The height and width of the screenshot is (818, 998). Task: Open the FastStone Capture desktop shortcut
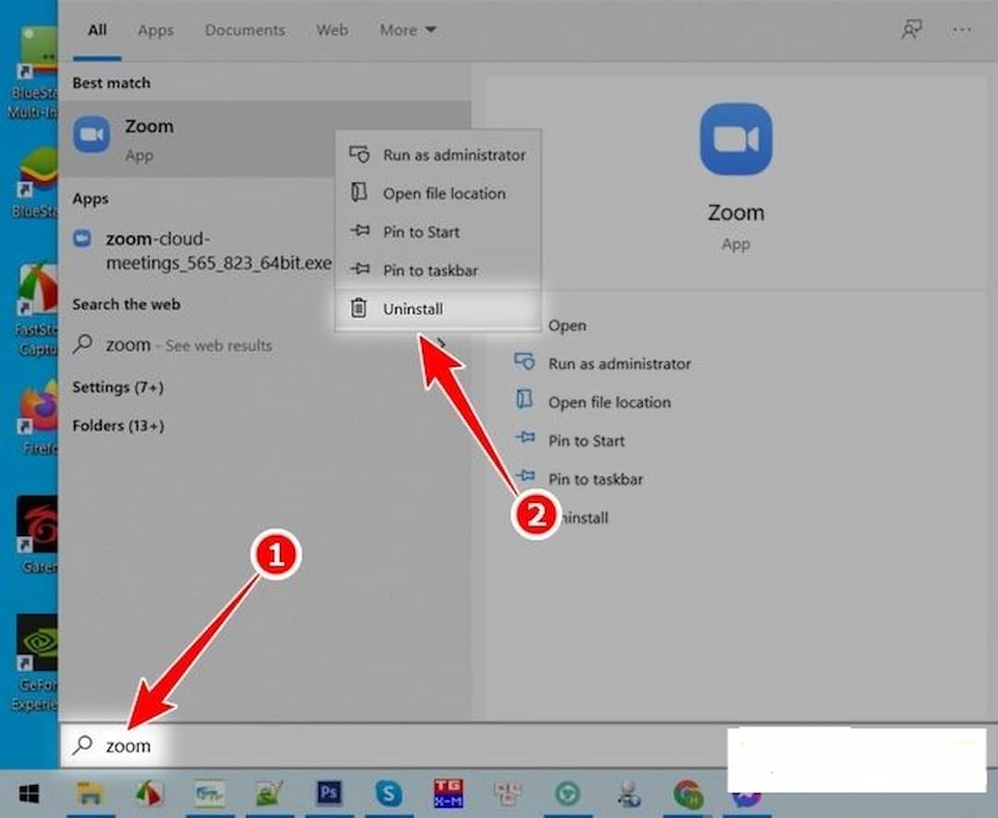click(37, 308)
